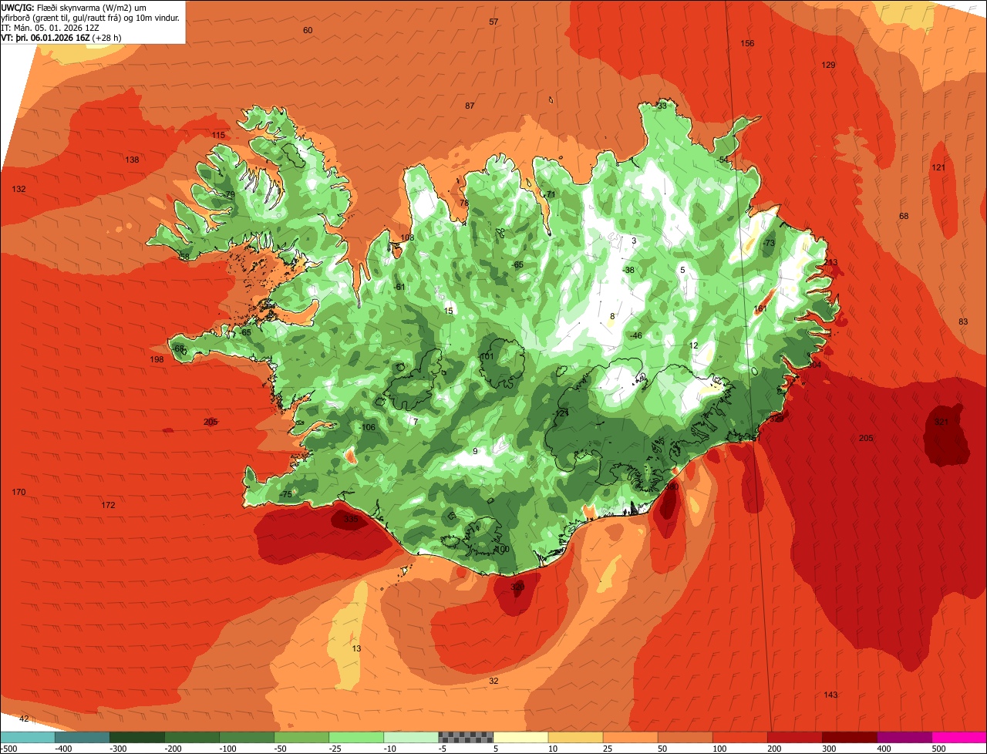
Task: Click the map value '115' near the Westfjords
Action: (218, 136)
